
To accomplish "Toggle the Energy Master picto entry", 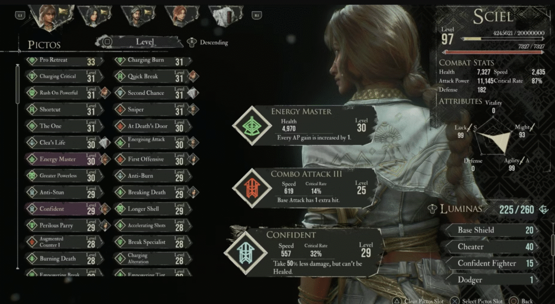I will point(64,159).
